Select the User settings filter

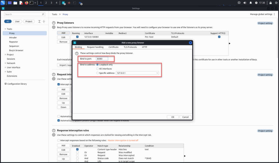pos(17,21)
